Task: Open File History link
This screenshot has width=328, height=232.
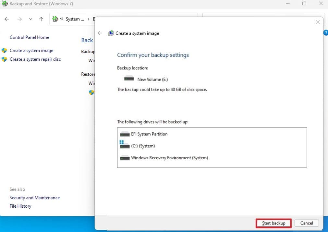Action: pos(20,206)
